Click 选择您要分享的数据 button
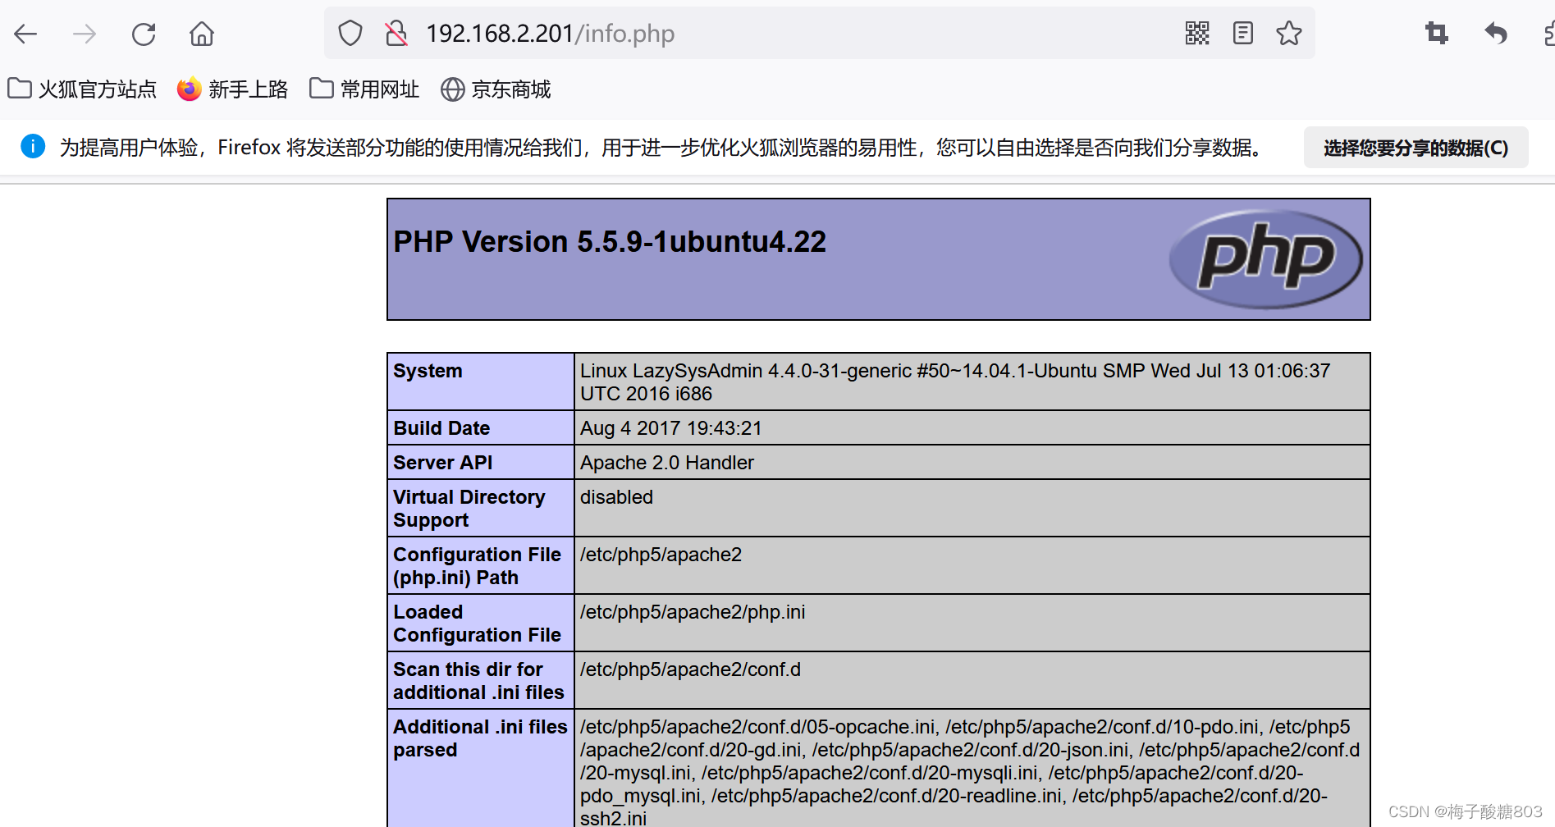Viewport: 1555px width, 827px height. 1416,148
